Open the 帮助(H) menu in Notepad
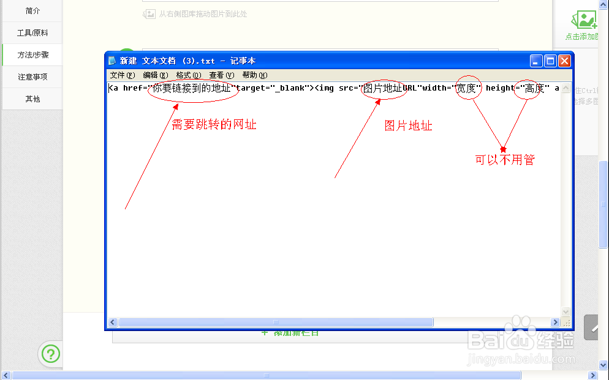This screenshot has height=380, width=609. tap(255, 75)
